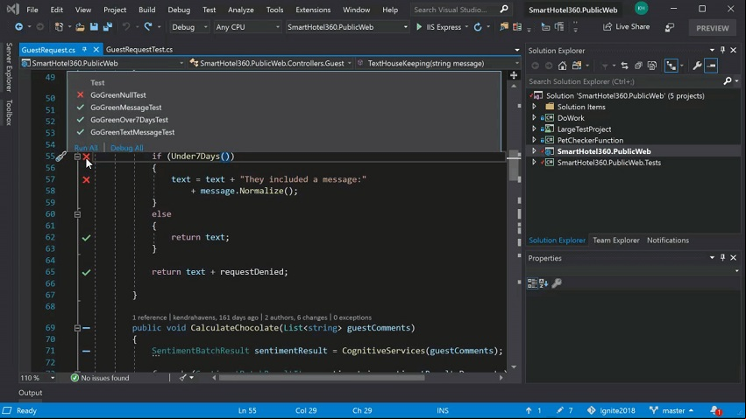Open Properties wrench in Solution Explorer

click(697, 66)
